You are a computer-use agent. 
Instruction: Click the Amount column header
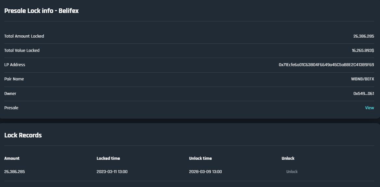click(x=12, y=158)
